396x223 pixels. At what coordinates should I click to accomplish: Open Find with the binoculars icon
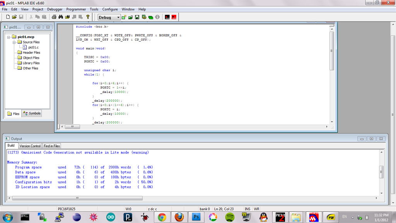coord(61,17)
